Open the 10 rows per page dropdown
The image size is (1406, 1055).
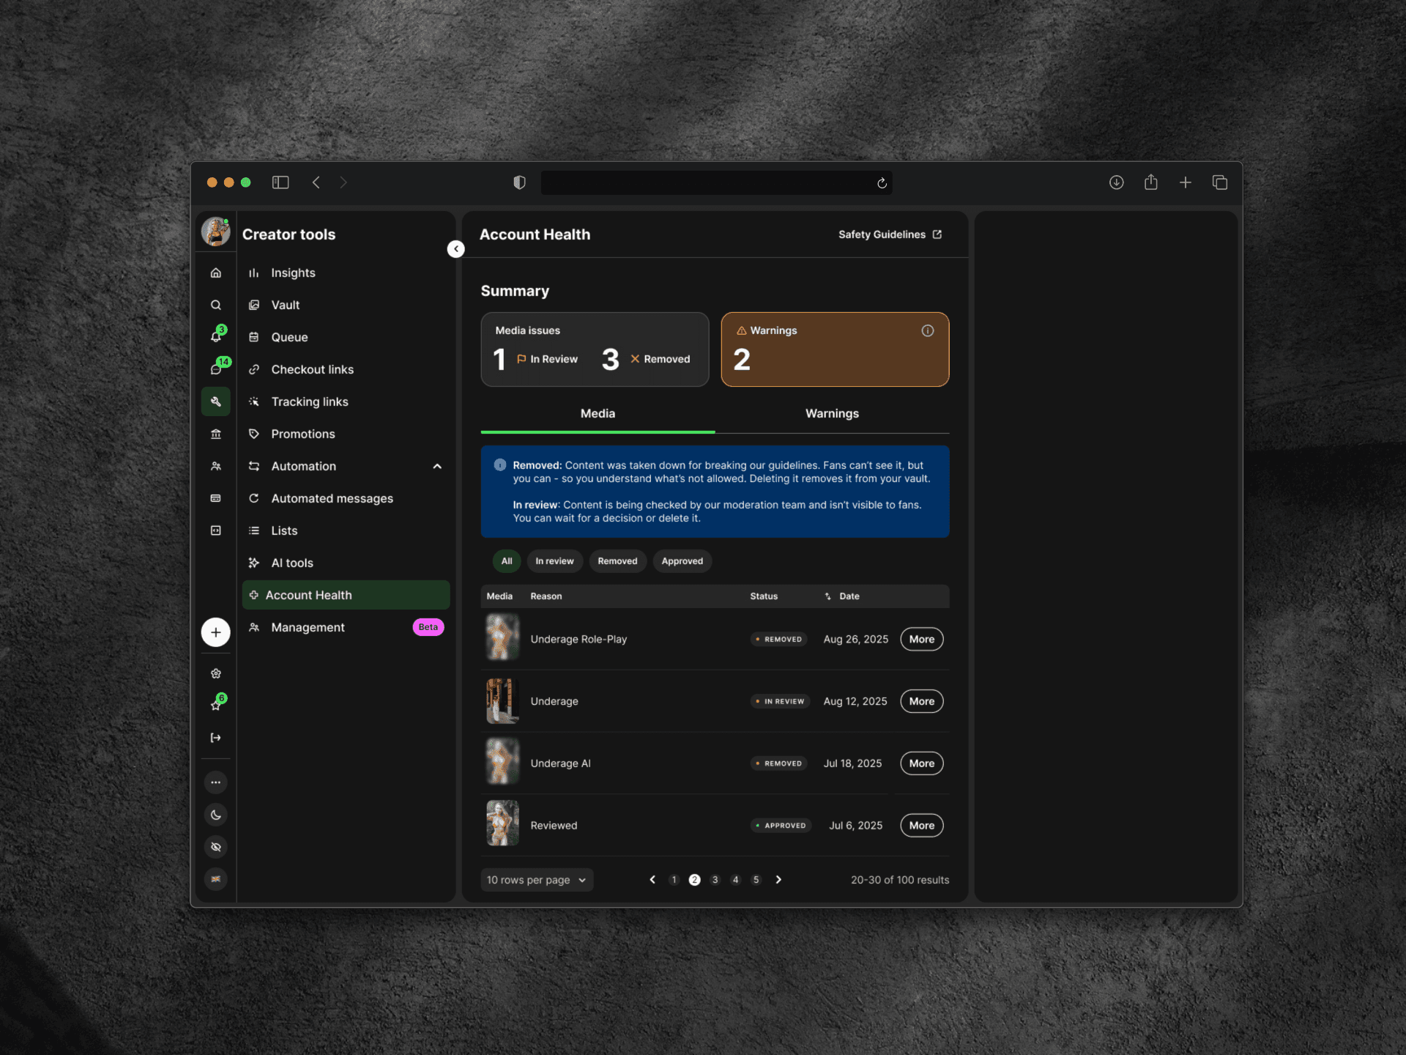pyautogui.click(x=536, y=880)
